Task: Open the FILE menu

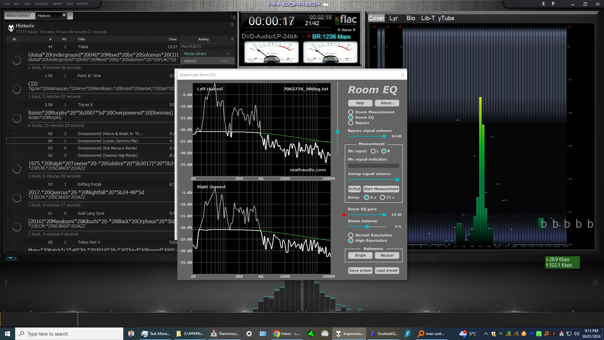Action: 7,4
